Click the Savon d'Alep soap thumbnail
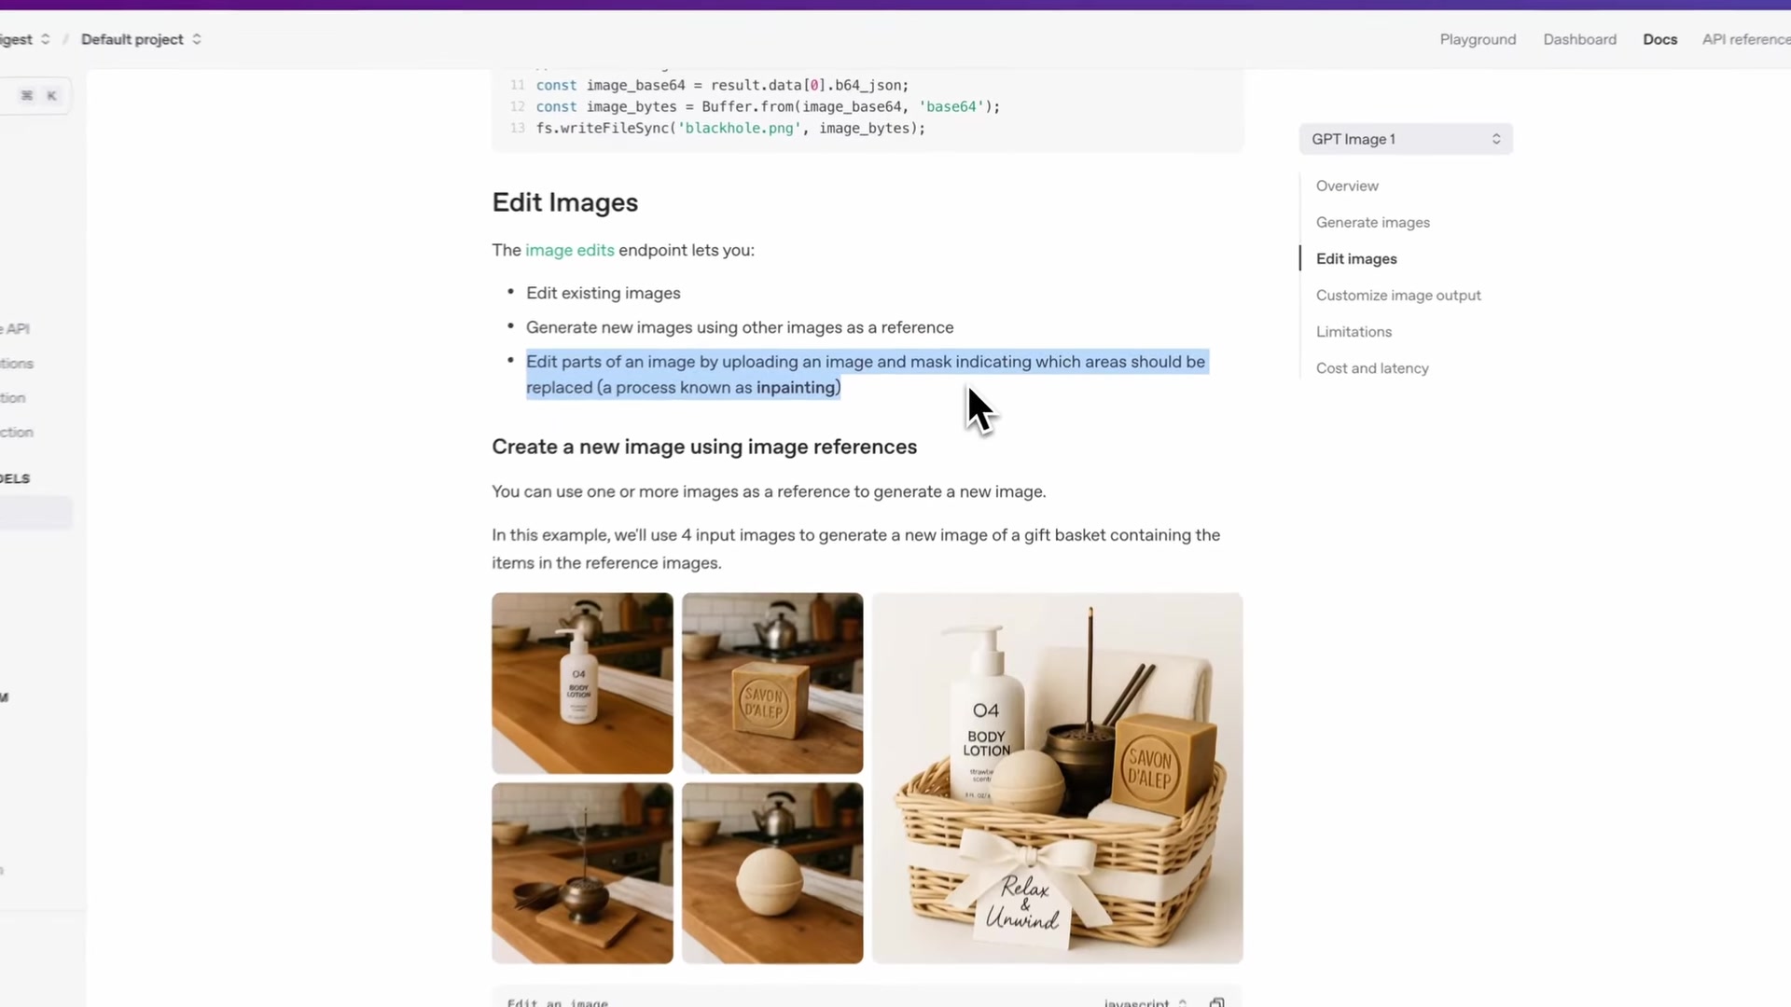1791x1007 pixels. coord(771,683)
